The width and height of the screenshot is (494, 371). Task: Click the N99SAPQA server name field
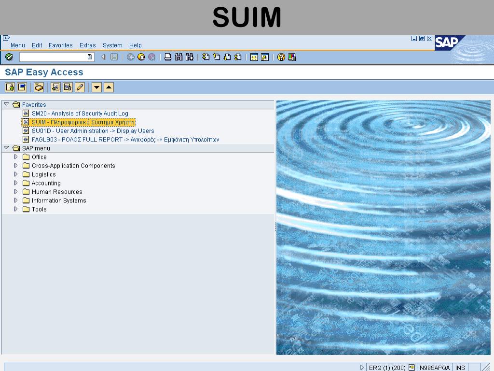point(435,368)
